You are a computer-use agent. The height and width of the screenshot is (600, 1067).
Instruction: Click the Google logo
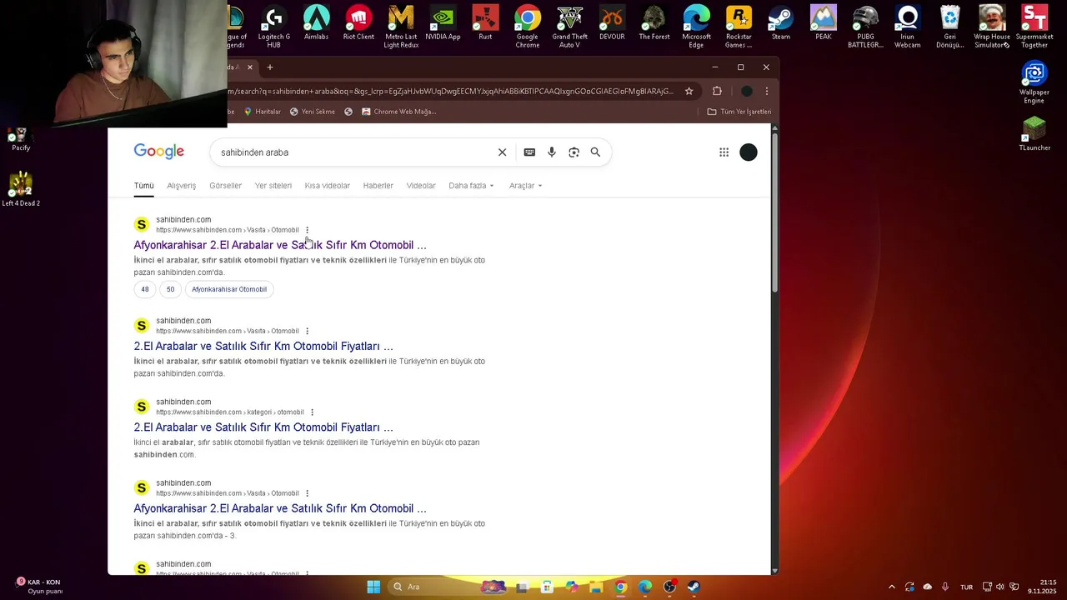[158, 152]
